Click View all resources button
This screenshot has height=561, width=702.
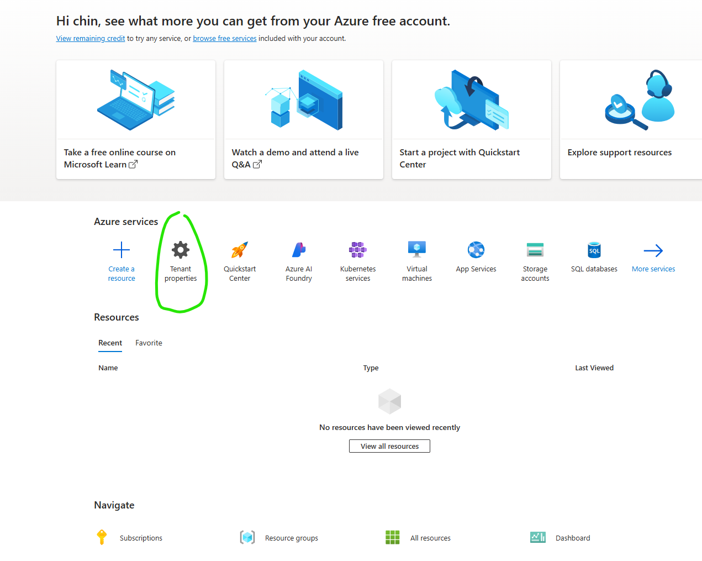(x=389, y=446)
